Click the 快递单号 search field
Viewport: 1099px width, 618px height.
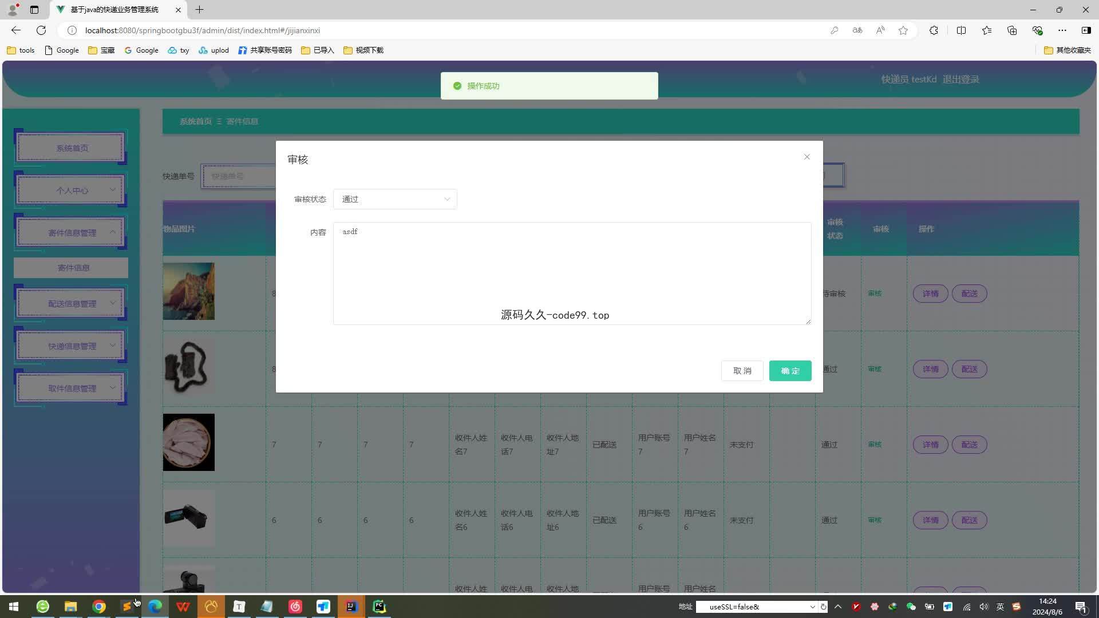tap(238, 176)
